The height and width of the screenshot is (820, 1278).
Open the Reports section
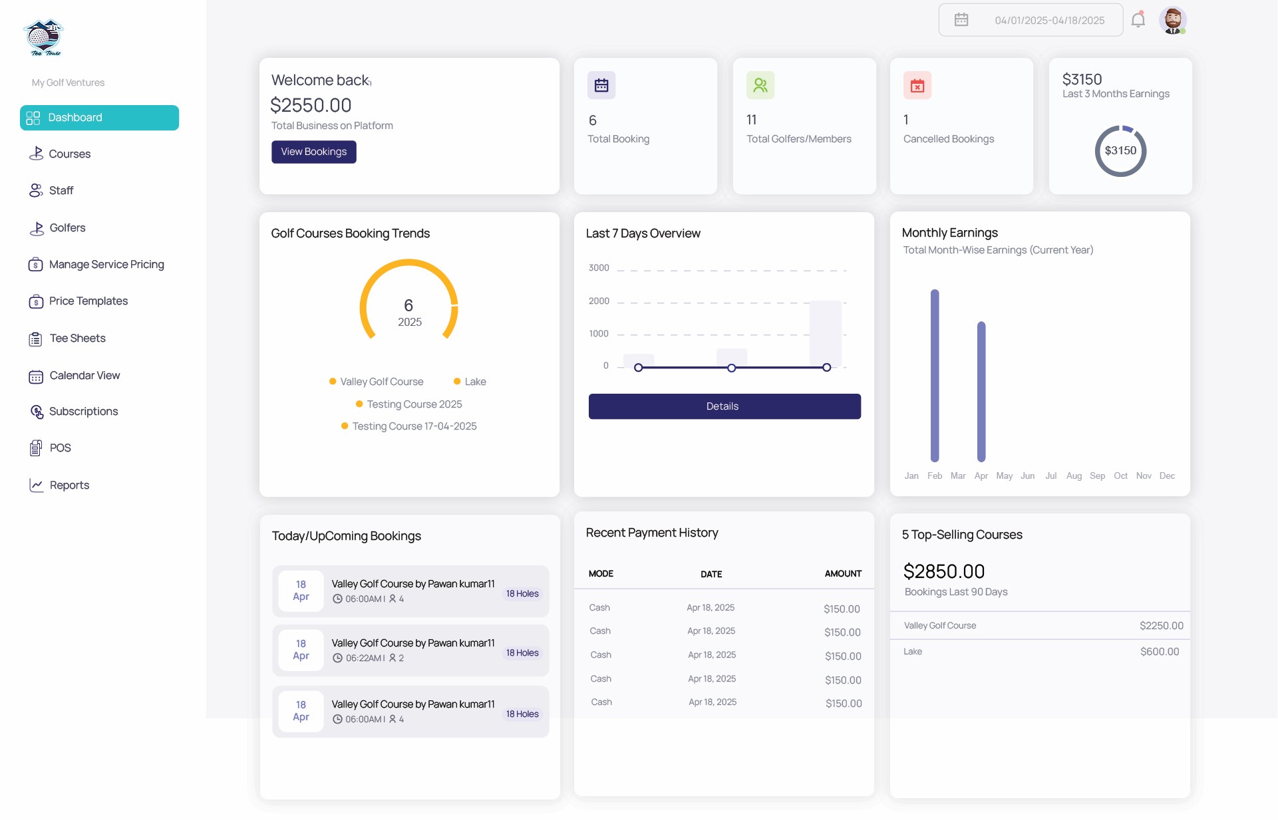tap(69, 485)
